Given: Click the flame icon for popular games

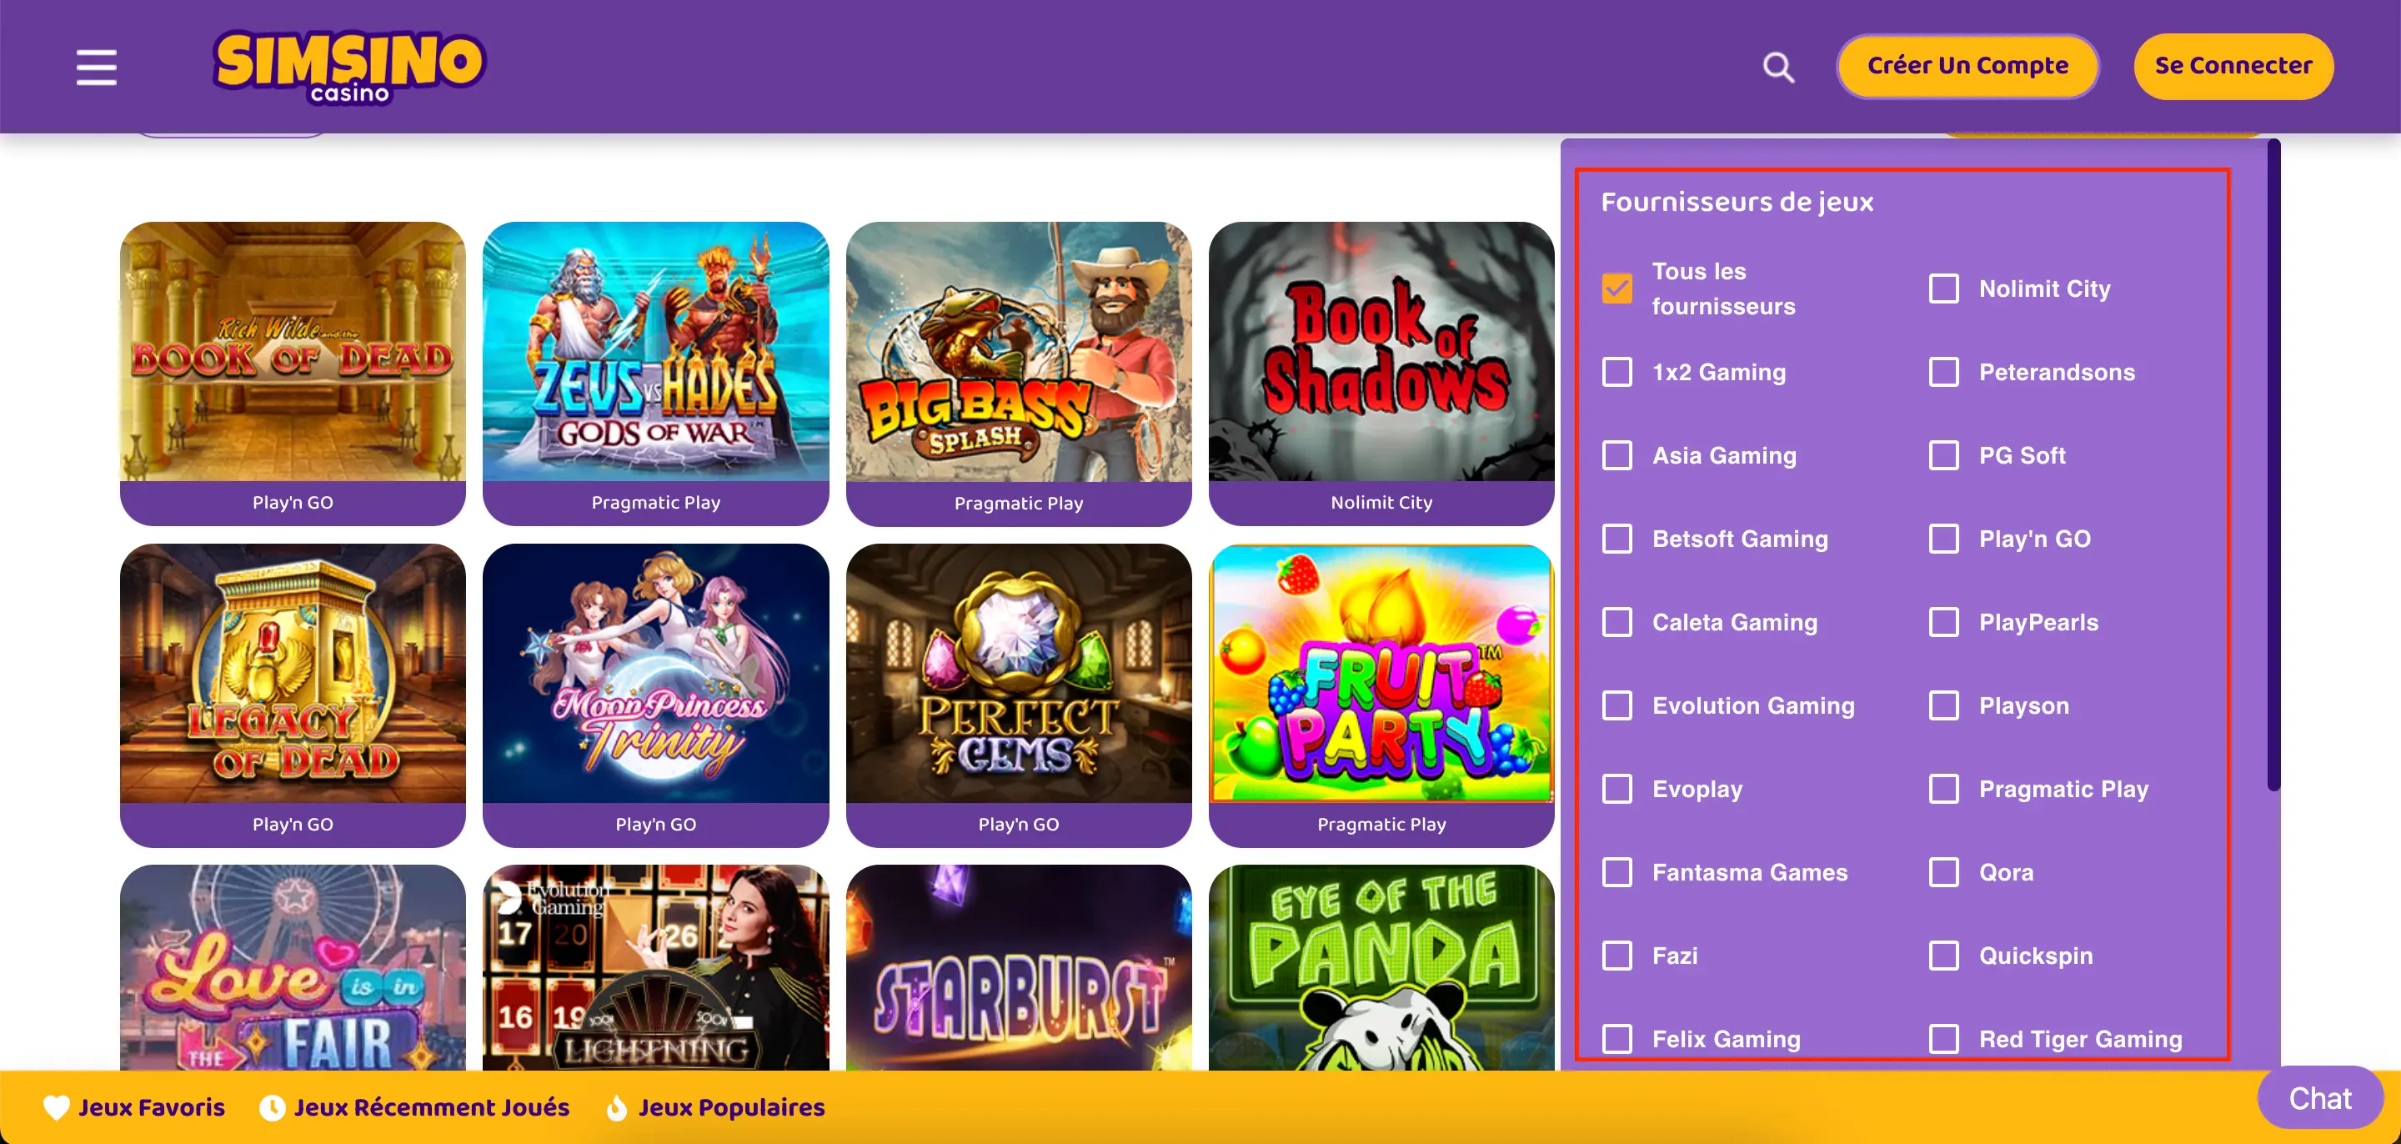Looking at the screenshot, I should coord(616,1106).
